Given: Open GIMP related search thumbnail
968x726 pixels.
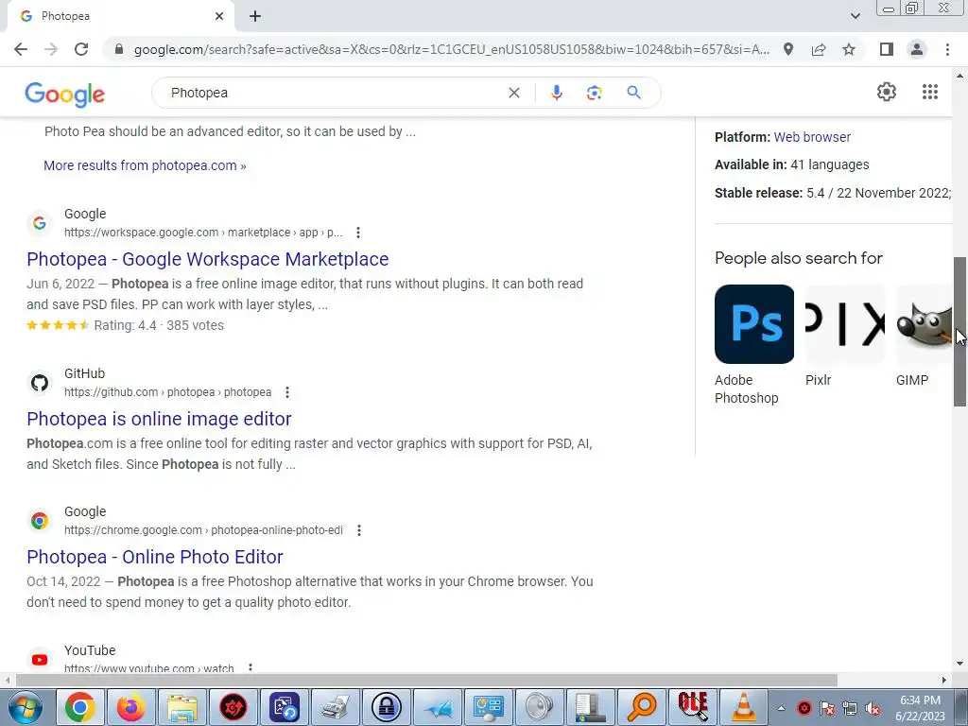Looking at the screenshot, I should [x=924, y=324].
